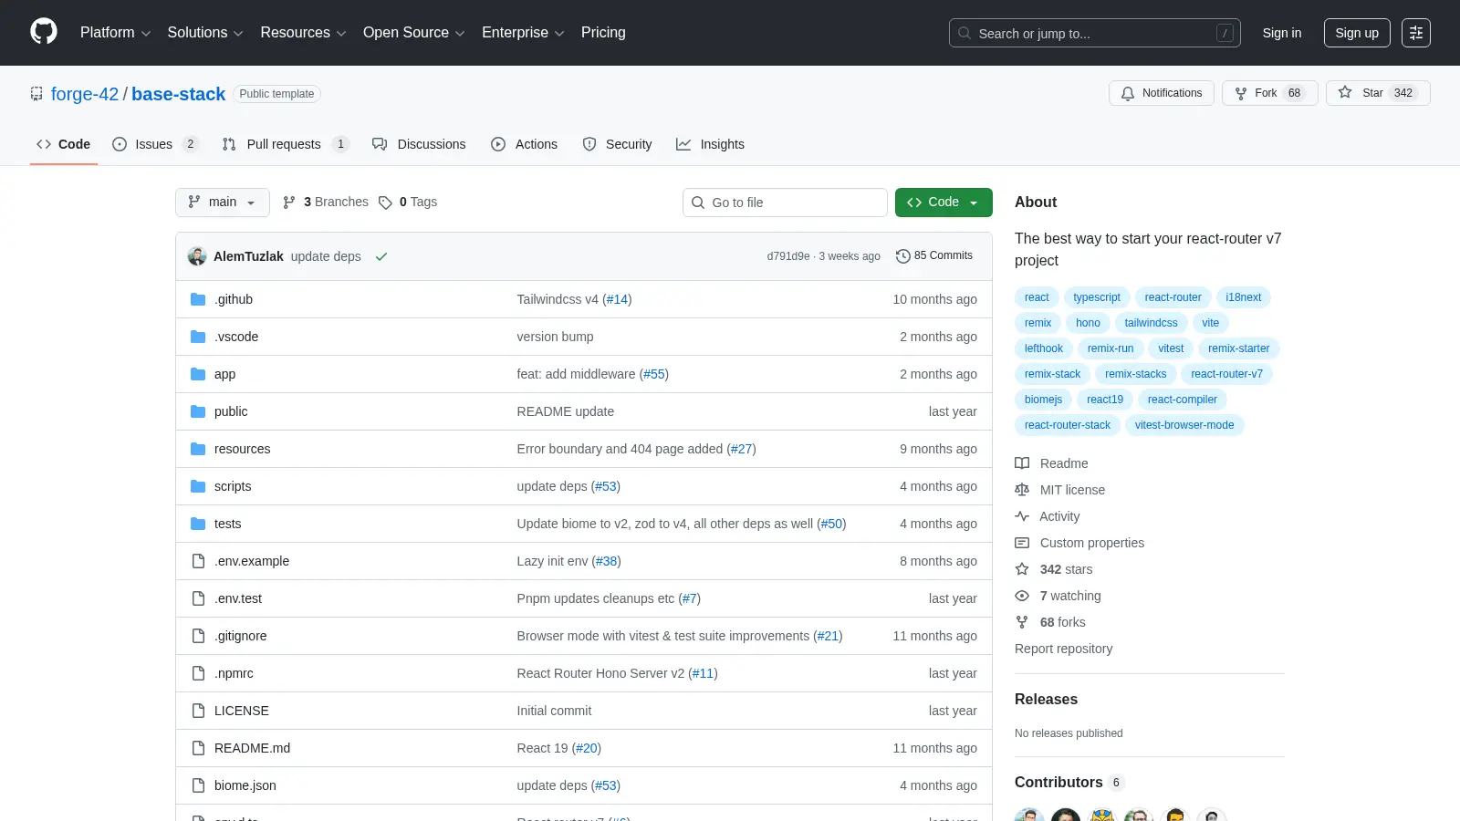Switch to the Issues tab
1460x821 pixels.
click(x=155, y=144)
